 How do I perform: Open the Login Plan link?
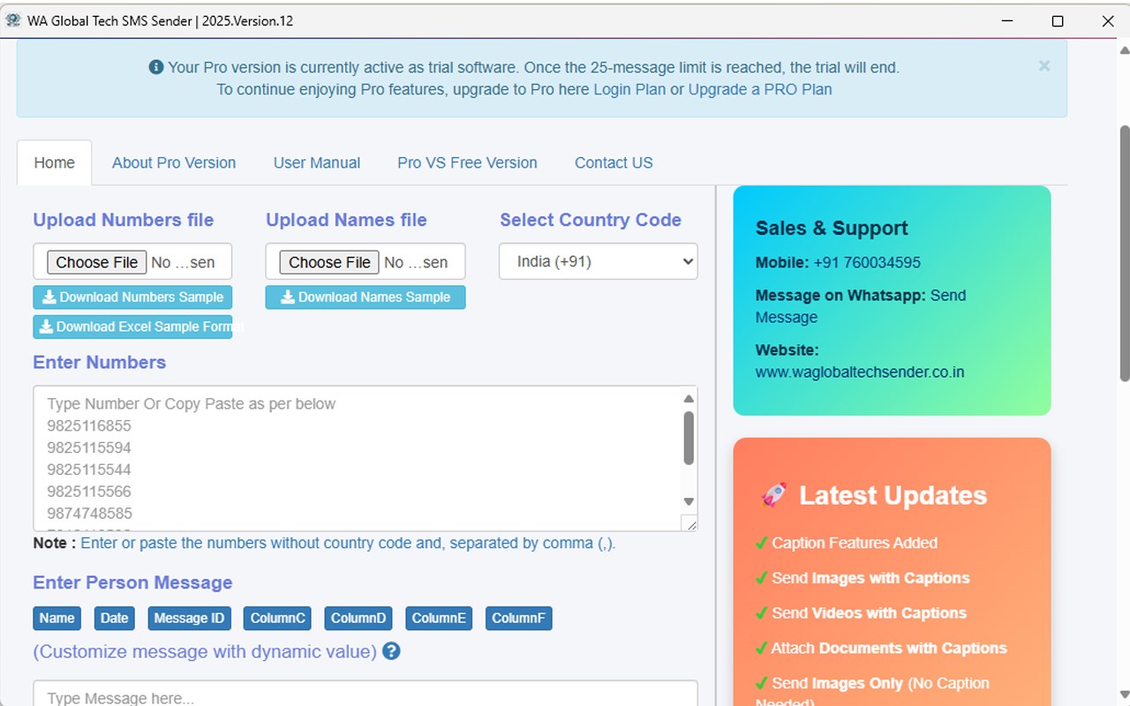click(629, 89)
